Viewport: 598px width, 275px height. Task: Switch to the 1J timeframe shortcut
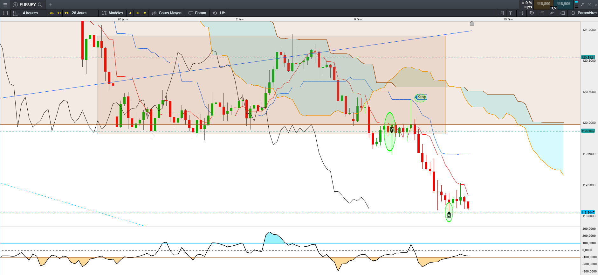59,13
